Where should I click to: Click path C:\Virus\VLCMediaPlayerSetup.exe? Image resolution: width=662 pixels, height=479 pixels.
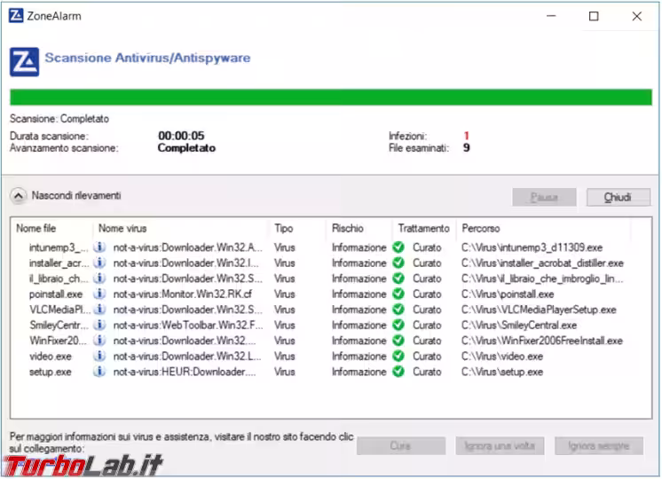point(539,310)
